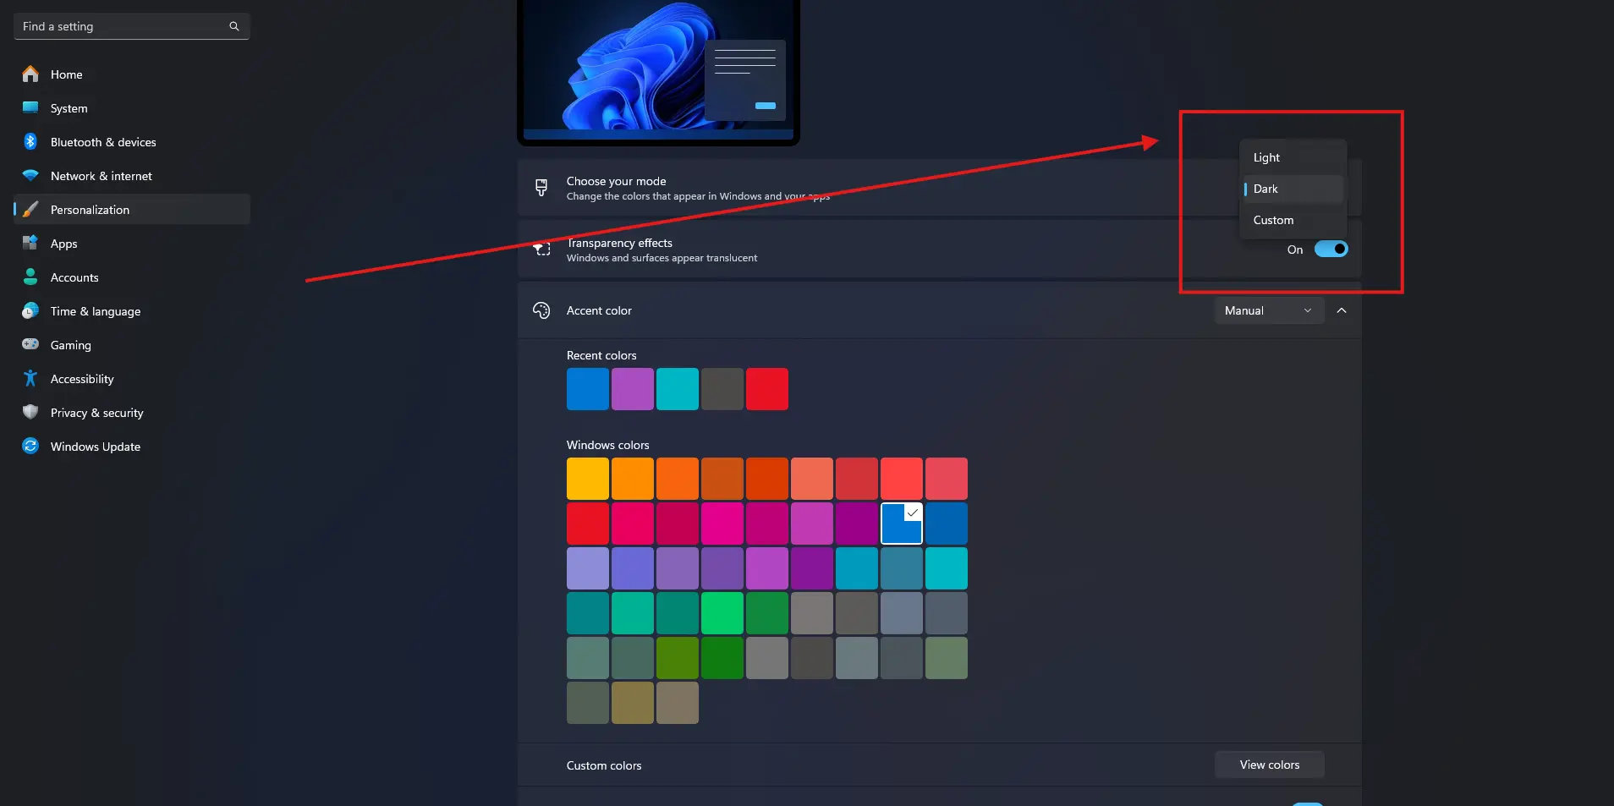Open the Network & internet Wi-Fi icon
Screen dimensions: 1614x806
(x=30, y=176)
